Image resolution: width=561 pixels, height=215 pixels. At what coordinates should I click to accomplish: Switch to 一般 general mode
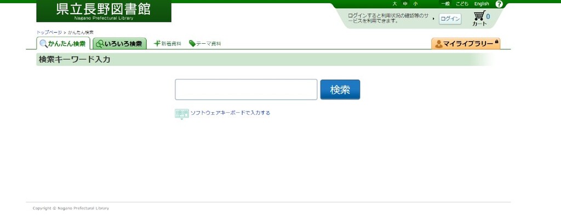[x=445, y=4]
